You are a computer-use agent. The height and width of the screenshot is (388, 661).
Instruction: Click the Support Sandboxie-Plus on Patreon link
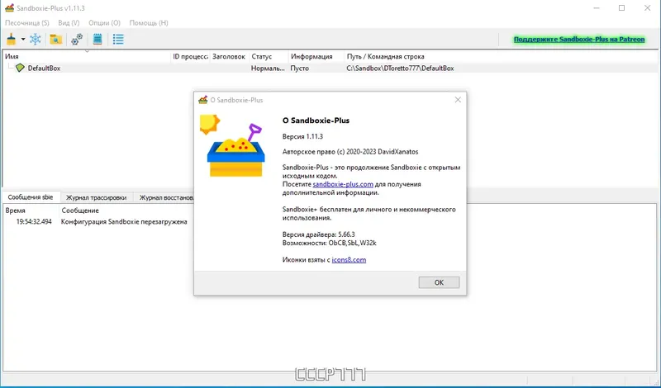pyautogui.click(x=579, y=39)
